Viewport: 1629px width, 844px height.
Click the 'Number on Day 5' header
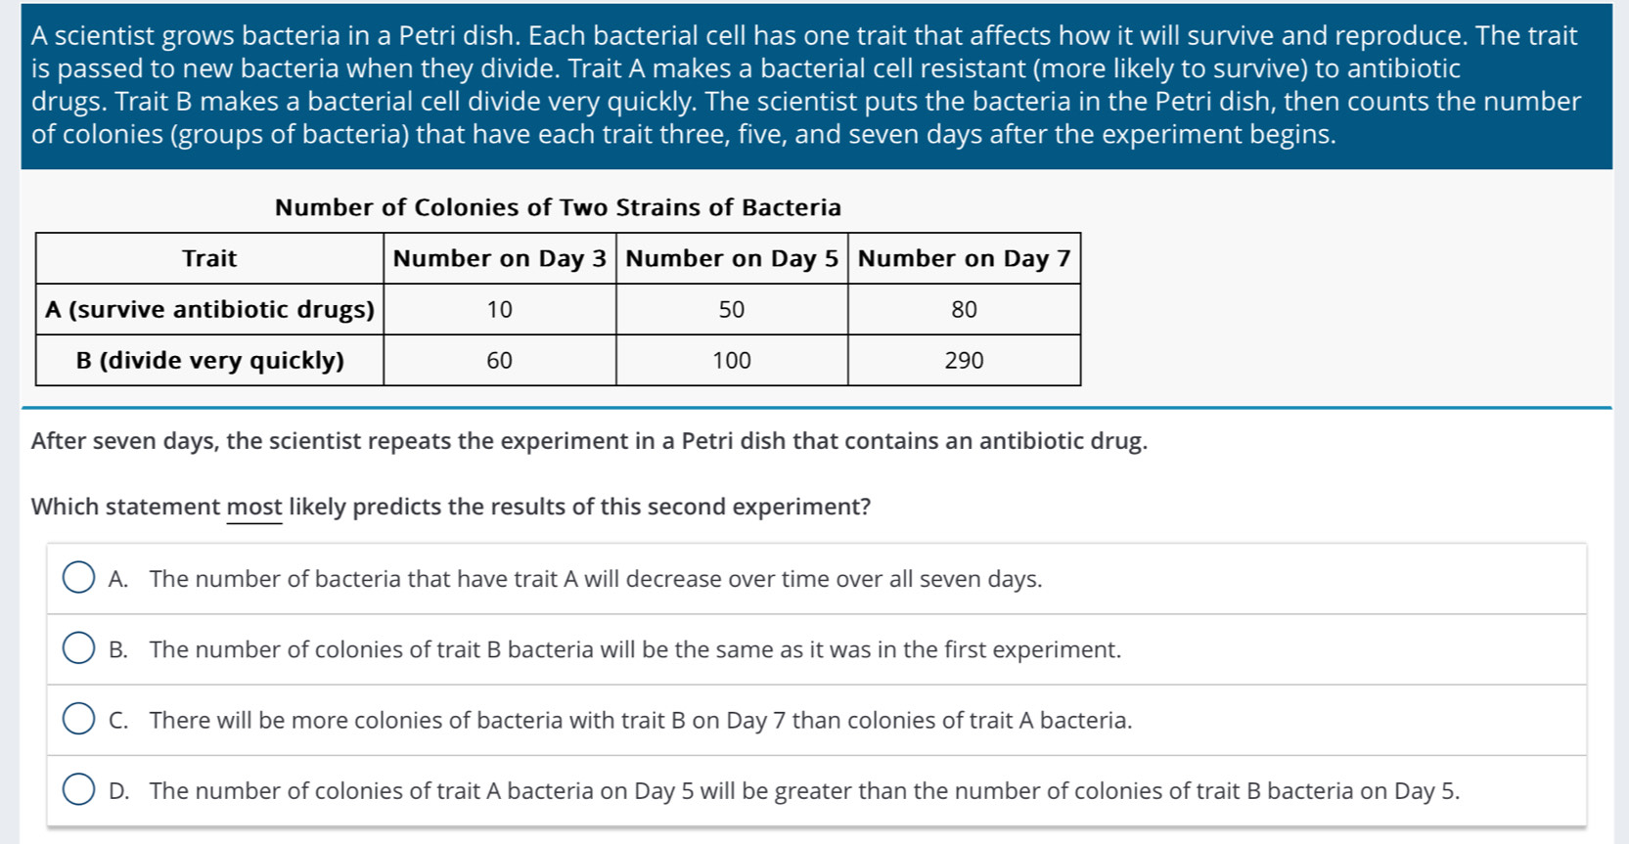coord(732,258)
